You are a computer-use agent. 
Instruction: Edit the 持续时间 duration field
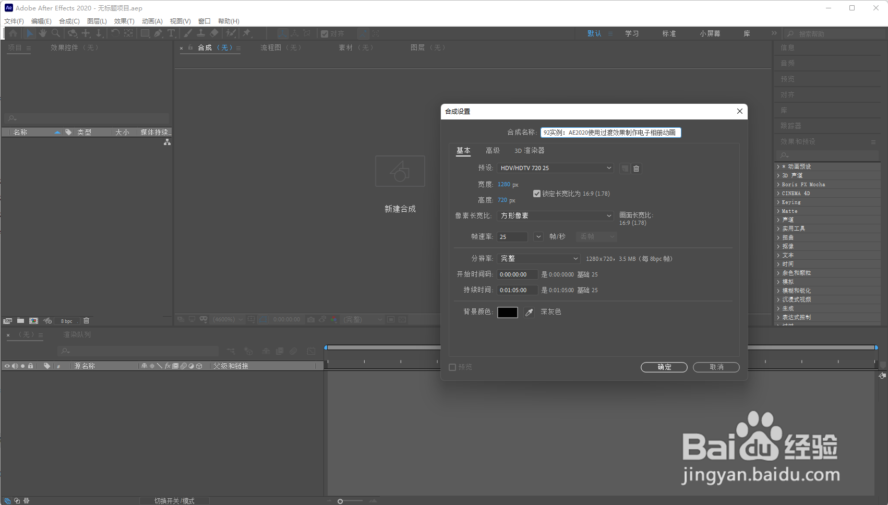click(517, 290)
